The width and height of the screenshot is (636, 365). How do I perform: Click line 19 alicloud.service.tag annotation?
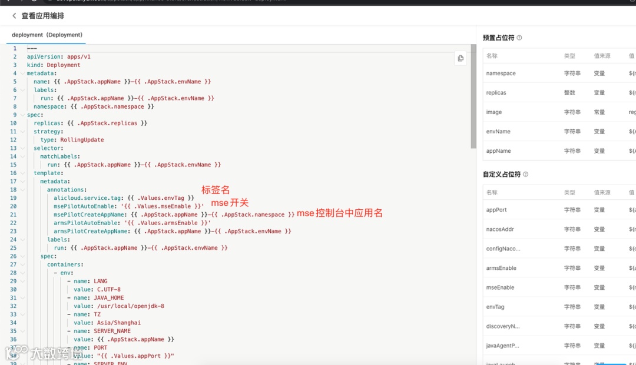pos(124,198)
